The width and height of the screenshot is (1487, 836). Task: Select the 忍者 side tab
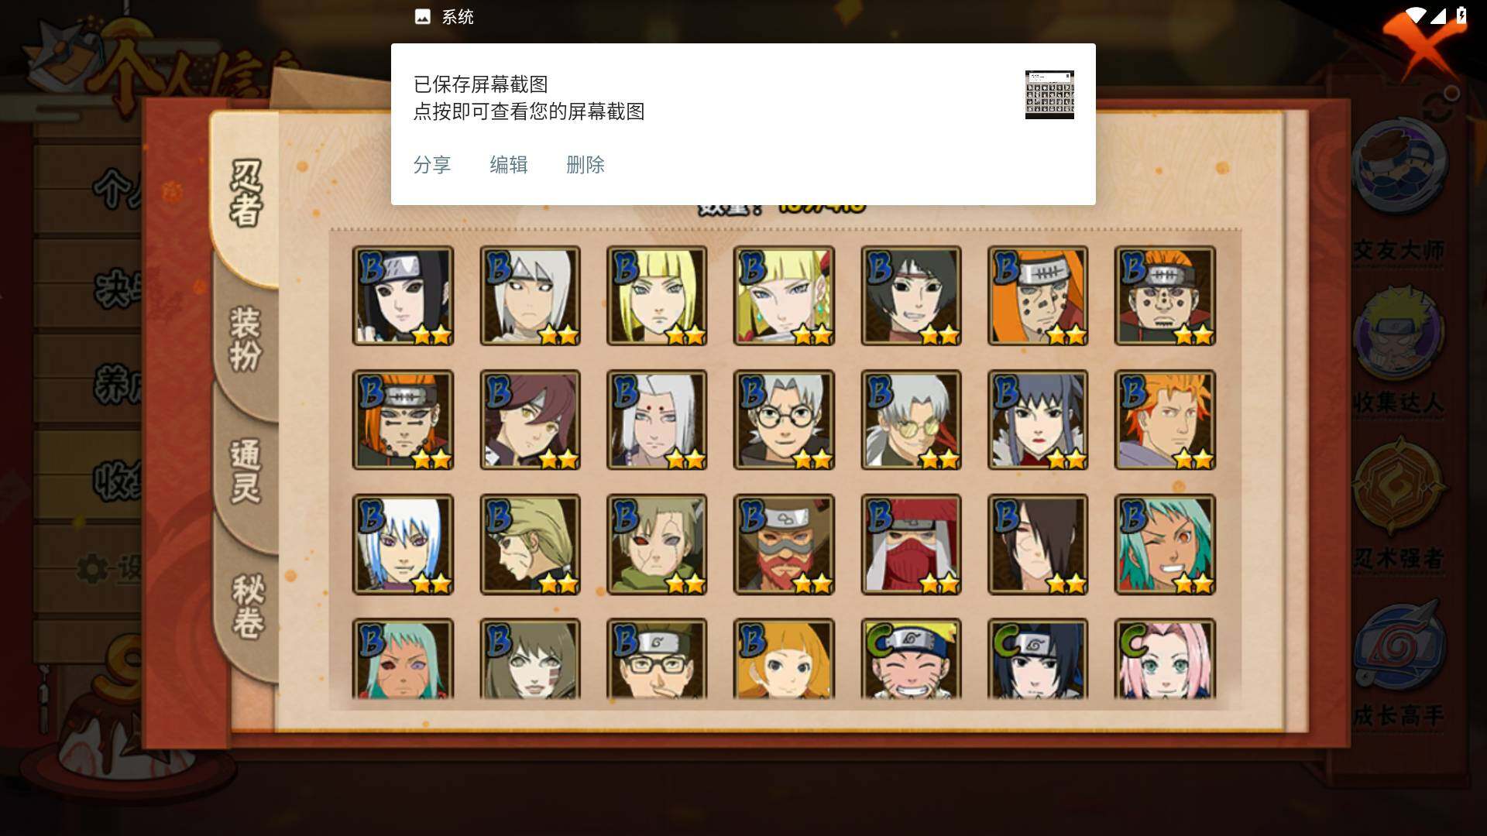[x=246, y=194]
